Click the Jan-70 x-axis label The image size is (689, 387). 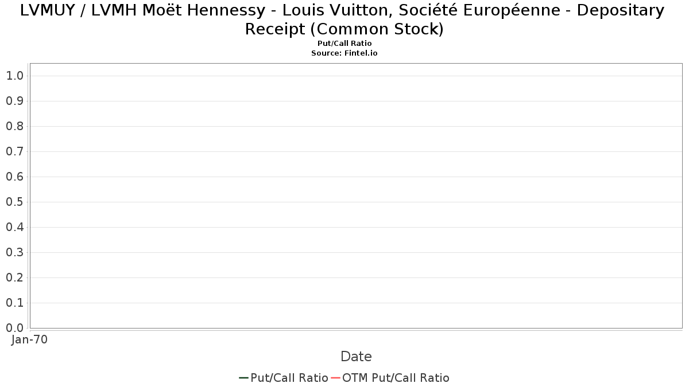click(x=30, y=339)
